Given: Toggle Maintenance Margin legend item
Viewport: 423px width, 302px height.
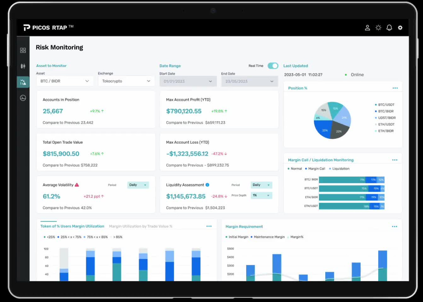Looking at the screenshot, I should pos(268,237).
